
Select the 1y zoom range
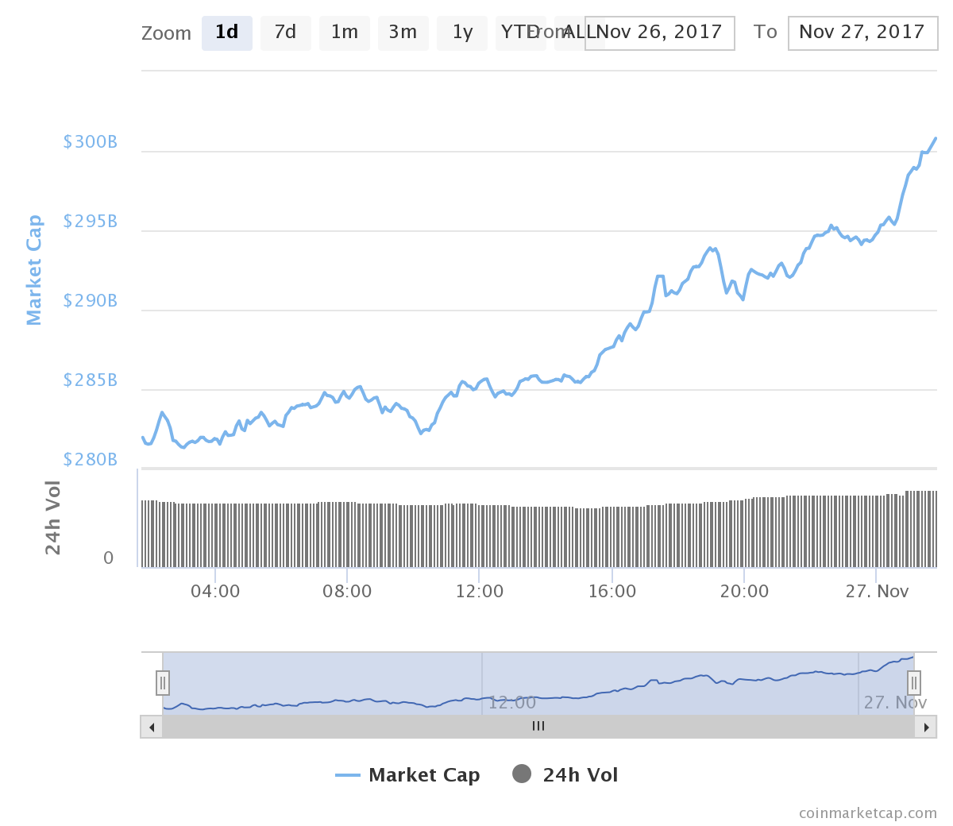[x=461, y=33]
